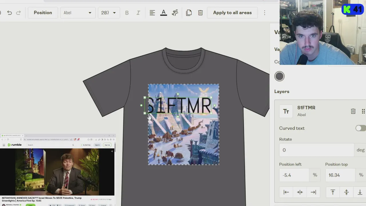Open the text color picker
This screenshot has height=206, width=366.
tap(164, 13)
